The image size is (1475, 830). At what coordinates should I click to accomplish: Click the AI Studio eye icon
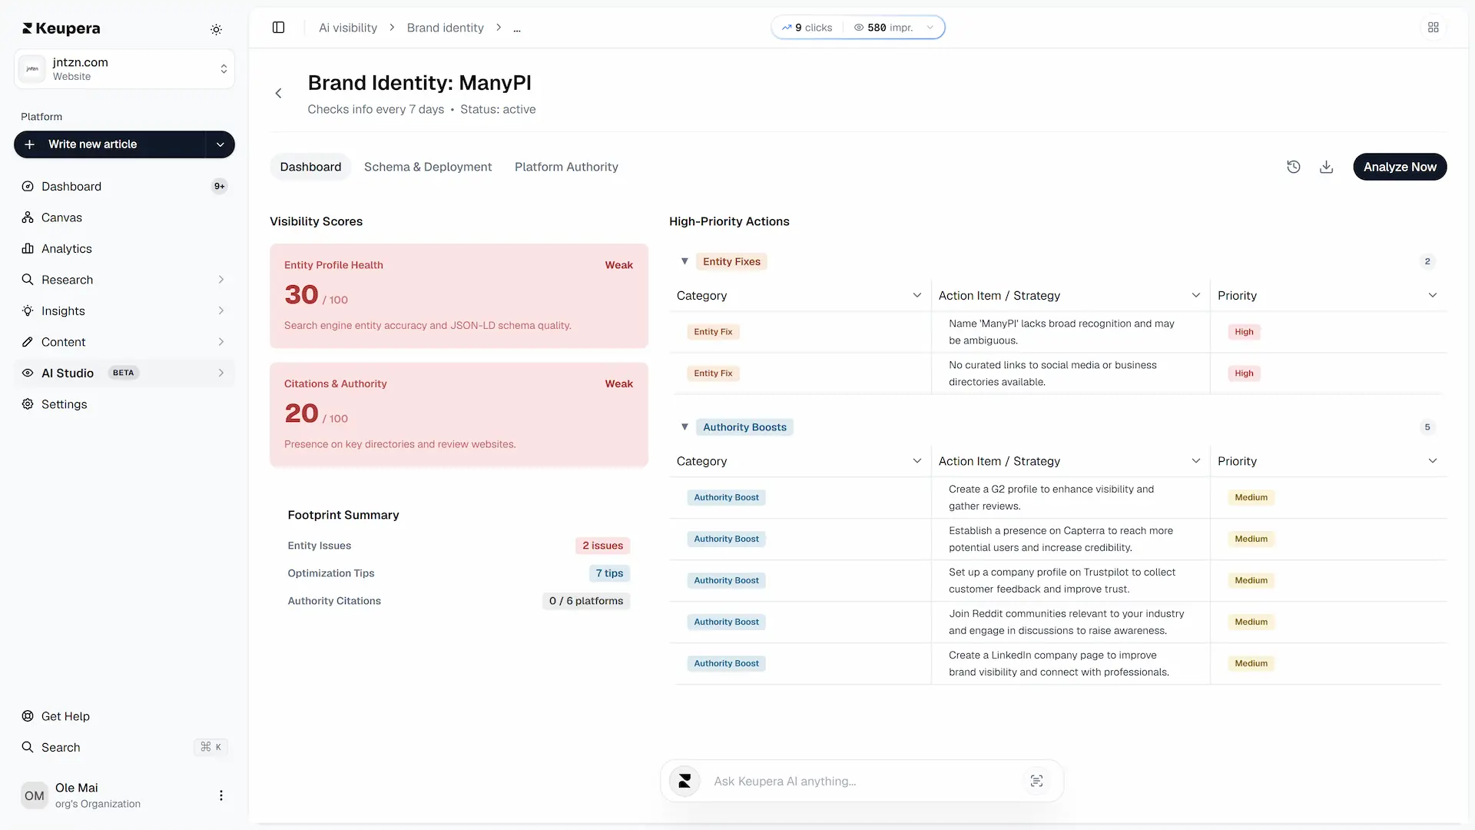[28, 373]
